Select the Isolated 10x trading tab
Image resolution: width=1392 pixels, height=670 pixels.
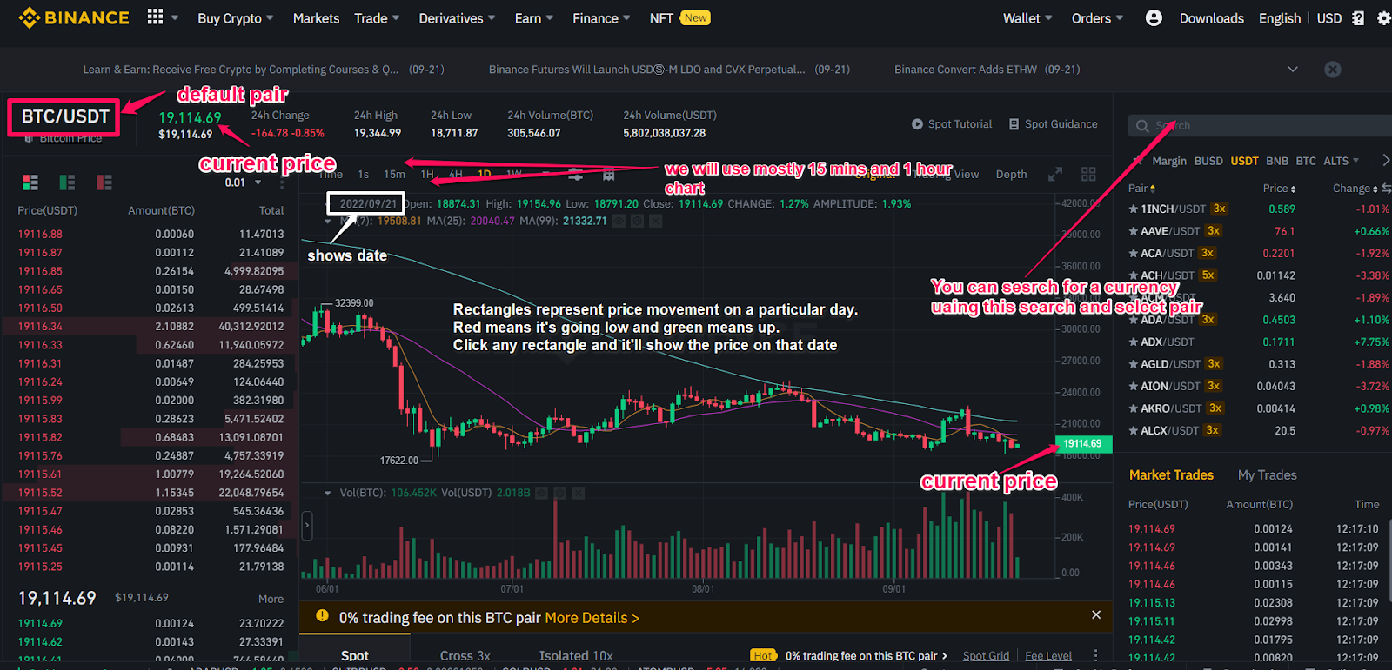click(x=576, y=656)
